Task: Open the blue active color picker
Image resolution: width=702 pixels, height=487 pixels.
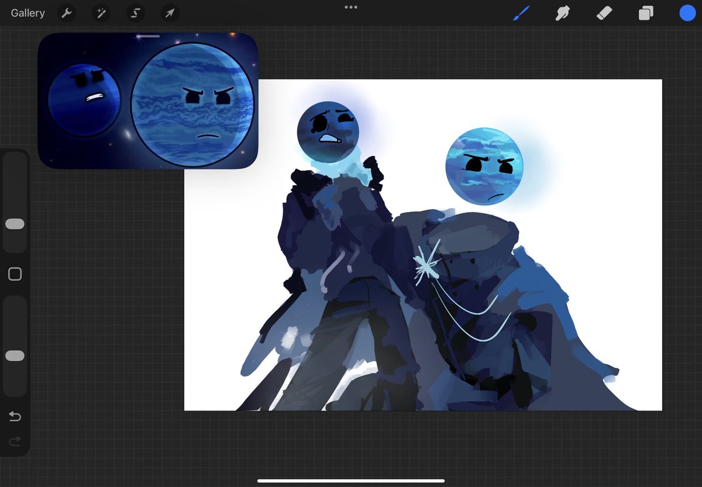Action: pos(687,13)
